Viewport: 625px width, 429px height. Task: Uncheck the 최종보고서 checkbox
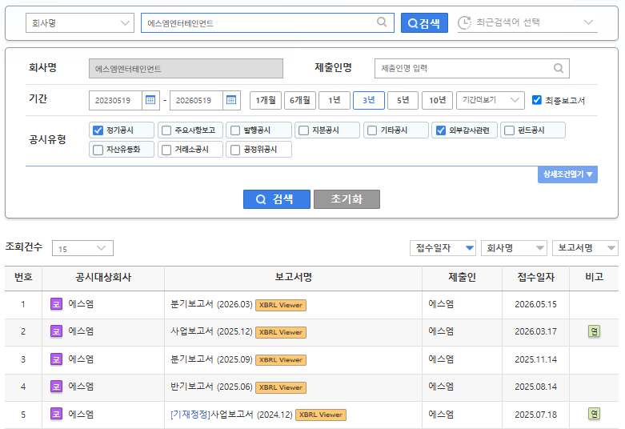[x=536, y=100]
